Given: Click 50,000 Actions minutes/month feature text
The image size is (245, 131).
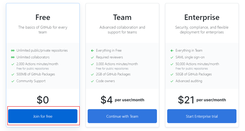Looking at the screenshot, I should click(197, 64).
